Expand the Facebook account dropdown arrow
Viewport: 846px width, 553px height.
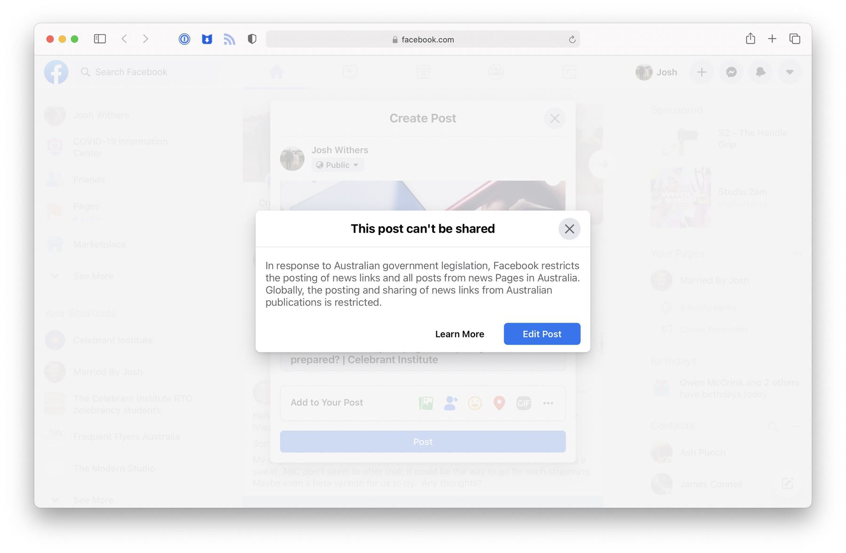pos(789,72)
